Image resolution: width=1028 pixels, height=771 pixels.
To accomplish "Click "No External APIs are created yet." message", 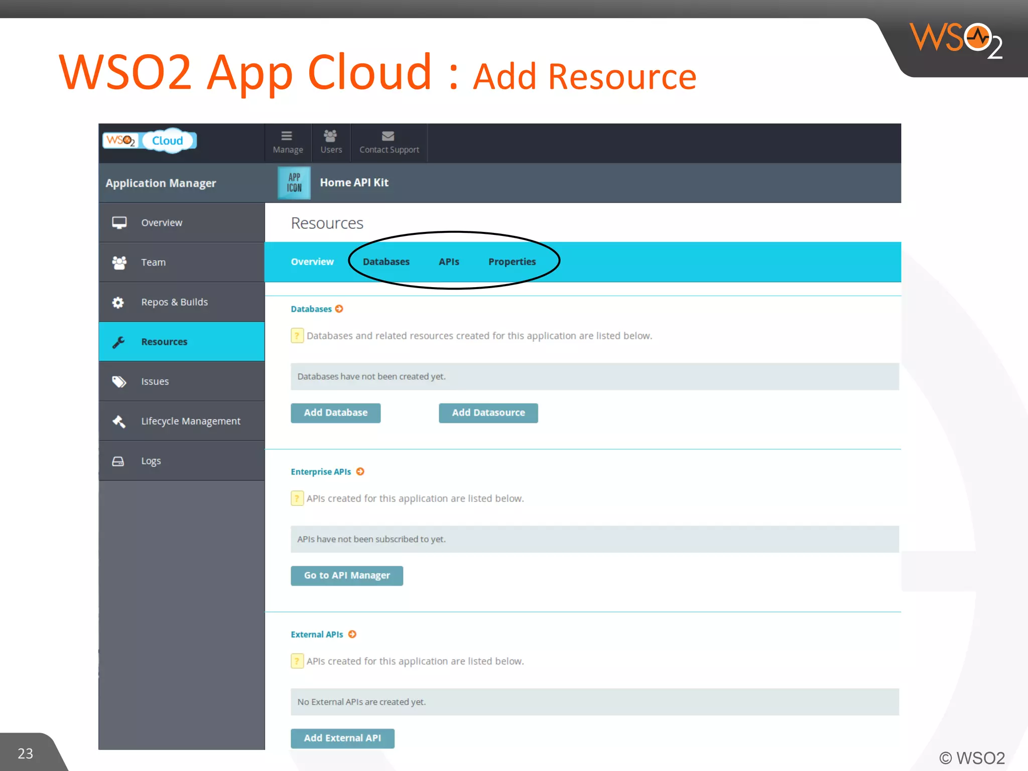I will [361, 702].
